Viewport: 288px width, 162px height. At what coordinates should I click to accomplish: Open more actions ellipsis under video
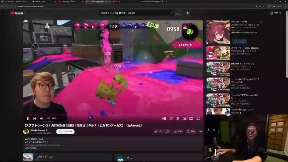click(200, 132)
